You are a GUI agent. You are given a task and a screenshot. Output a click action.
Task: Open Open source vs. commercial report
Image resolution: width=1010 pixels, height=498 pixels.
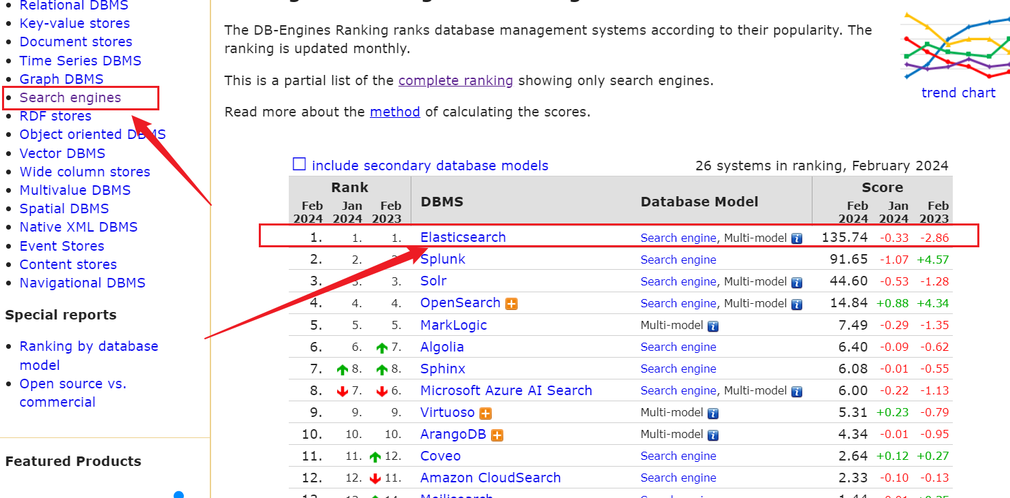73,393
